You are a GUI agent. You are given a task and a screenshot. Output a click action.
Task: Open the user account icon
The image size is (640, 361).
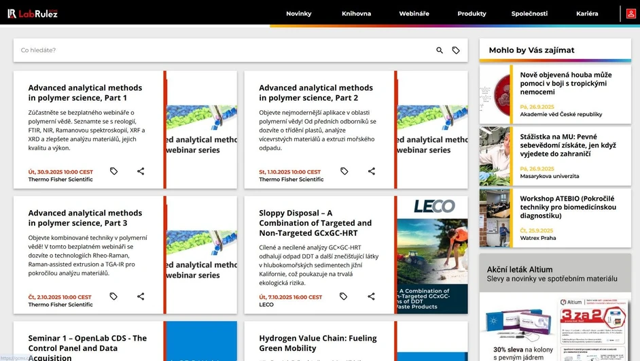630,14
